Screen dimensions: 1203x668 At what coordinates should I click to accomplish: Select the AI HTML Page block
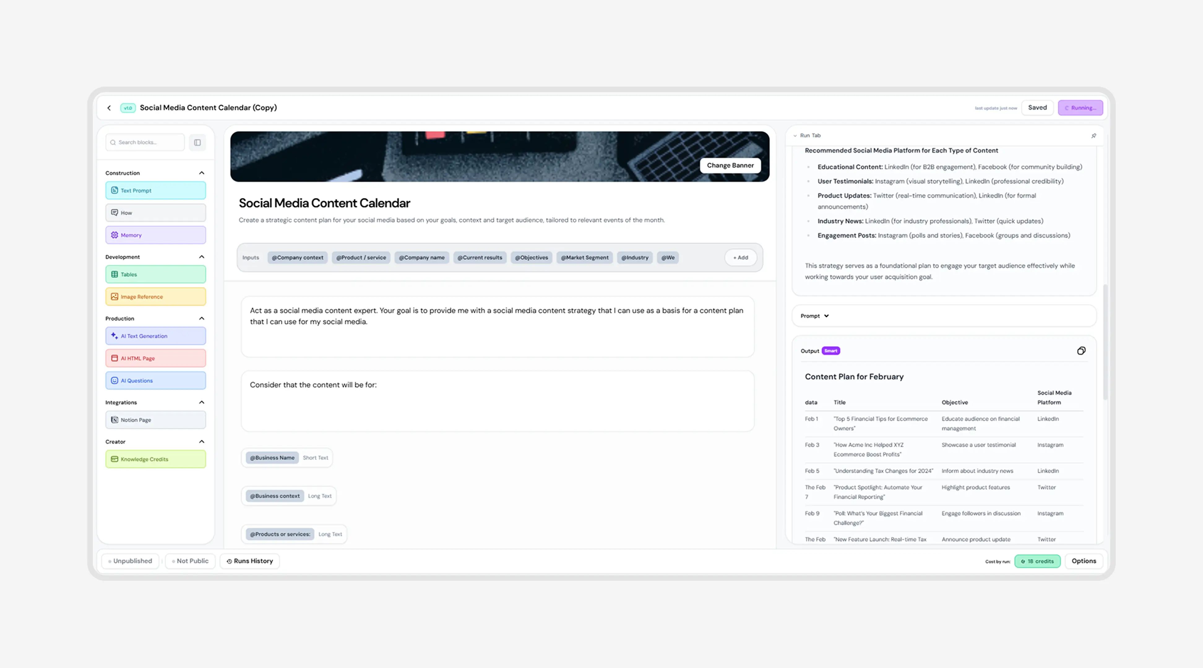(x=156, y=358)
